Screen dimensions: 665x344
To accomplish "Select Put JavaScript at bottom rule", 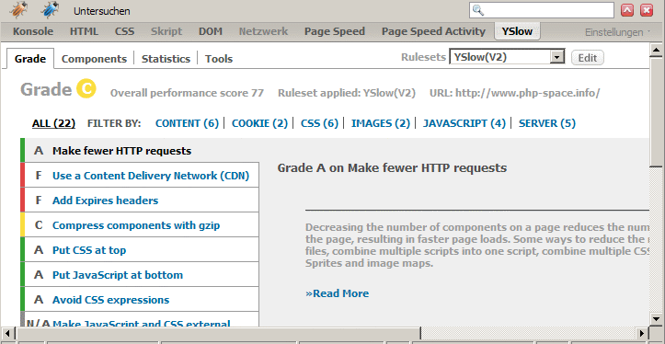I will click(x=140, y=274).
